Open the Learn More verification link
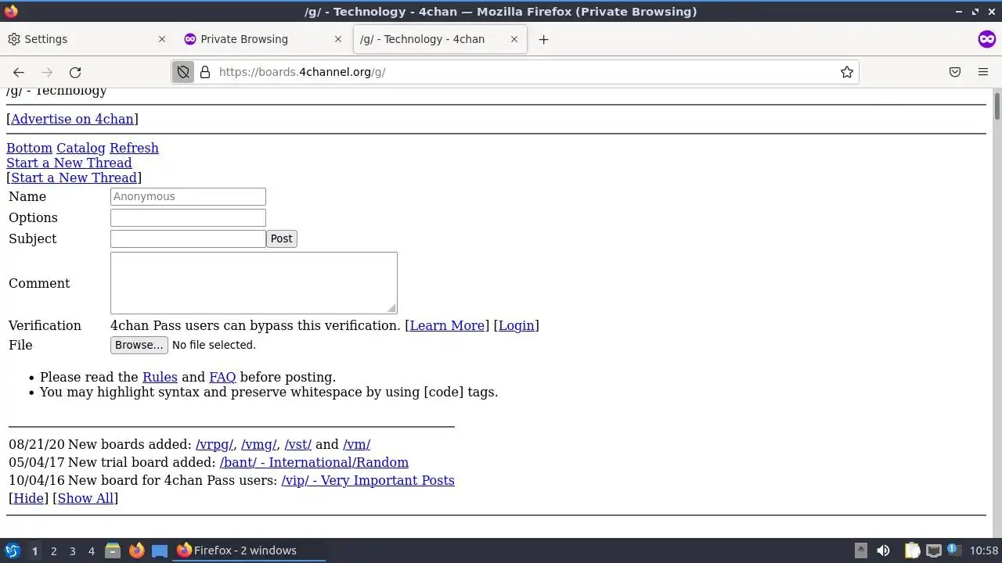 click(x=447, y=325)
